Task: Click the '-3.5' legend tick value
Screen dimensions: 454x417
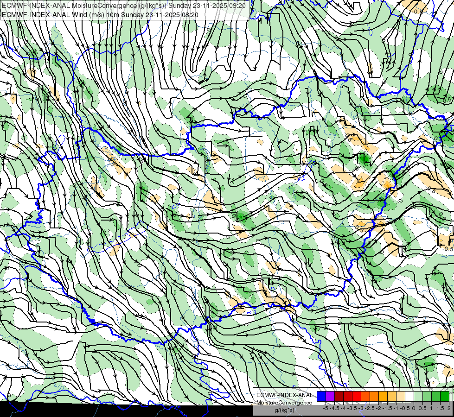Action: click(352, 408)
